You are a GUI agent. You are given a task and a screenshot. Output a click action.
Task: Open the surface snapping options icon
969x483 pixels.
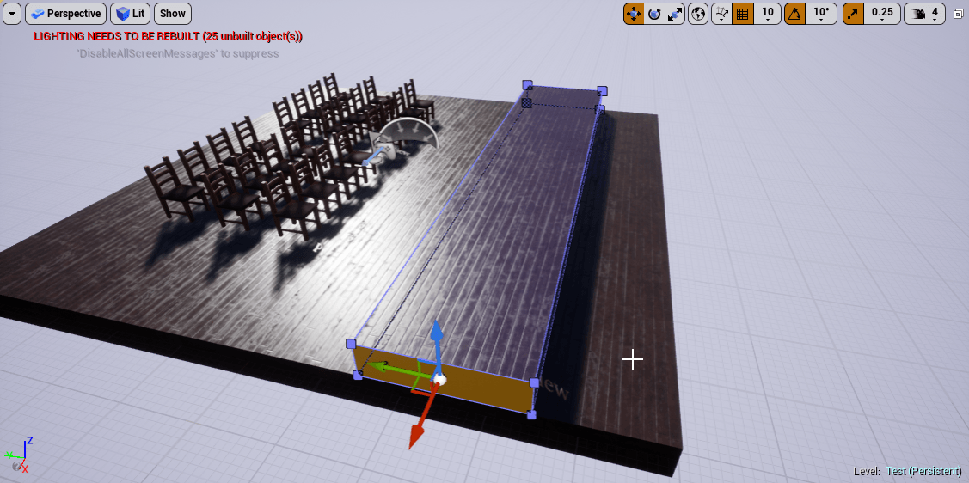[721, 14]
